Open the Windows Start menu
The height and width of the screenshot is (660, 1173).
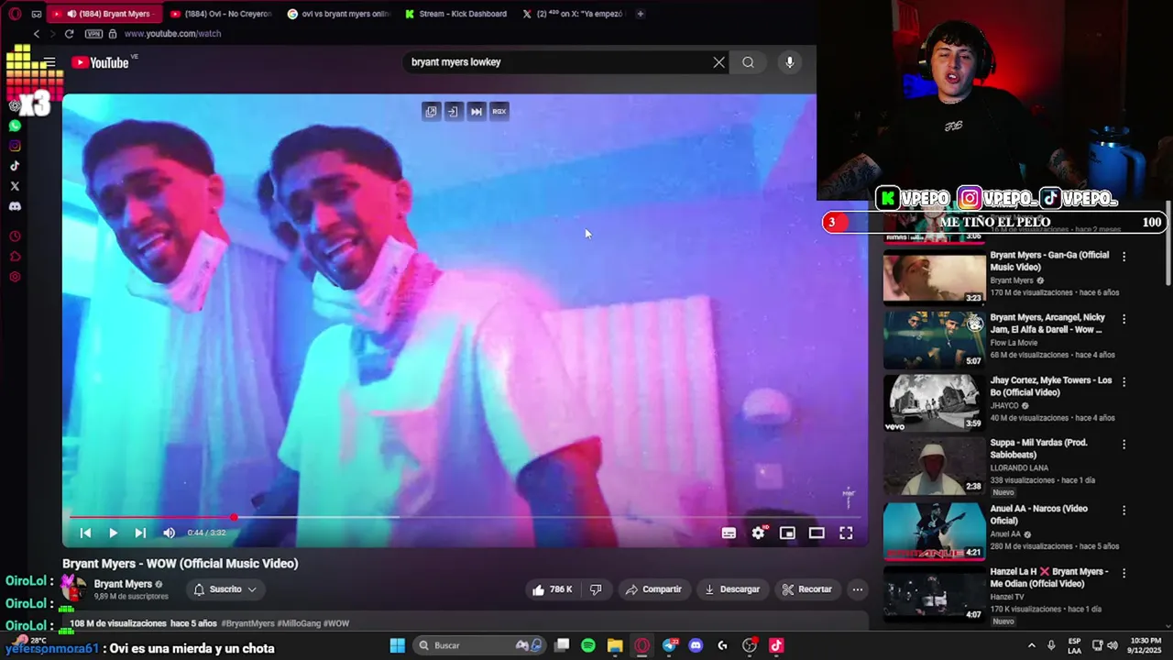[398, 645]
